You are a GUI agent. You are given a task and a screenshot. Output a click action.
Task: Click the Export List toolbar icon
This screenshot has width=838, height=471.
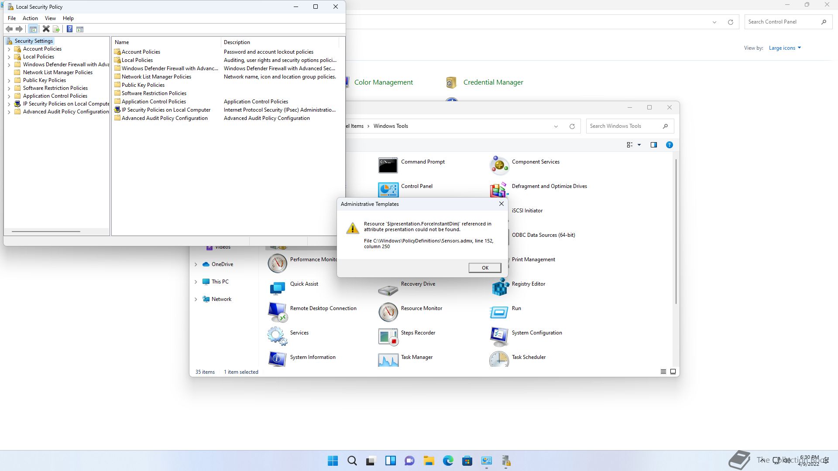tap(56, 29)
